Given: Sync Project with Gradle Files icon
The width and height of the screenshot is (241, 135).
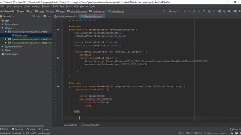Looking at the screenshot, I should click(x=220, y=11).
